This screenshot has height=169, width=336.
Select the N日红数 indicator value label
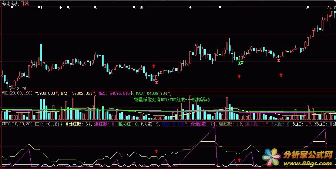coord(78,124)
